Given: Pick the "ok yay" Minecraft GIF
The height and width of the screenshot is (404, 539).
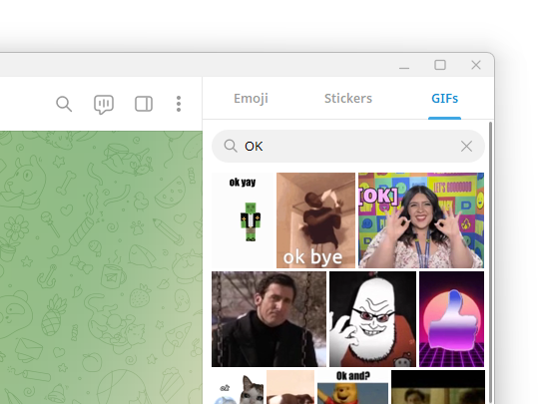Looking at the screenshot, I should 243,220.
